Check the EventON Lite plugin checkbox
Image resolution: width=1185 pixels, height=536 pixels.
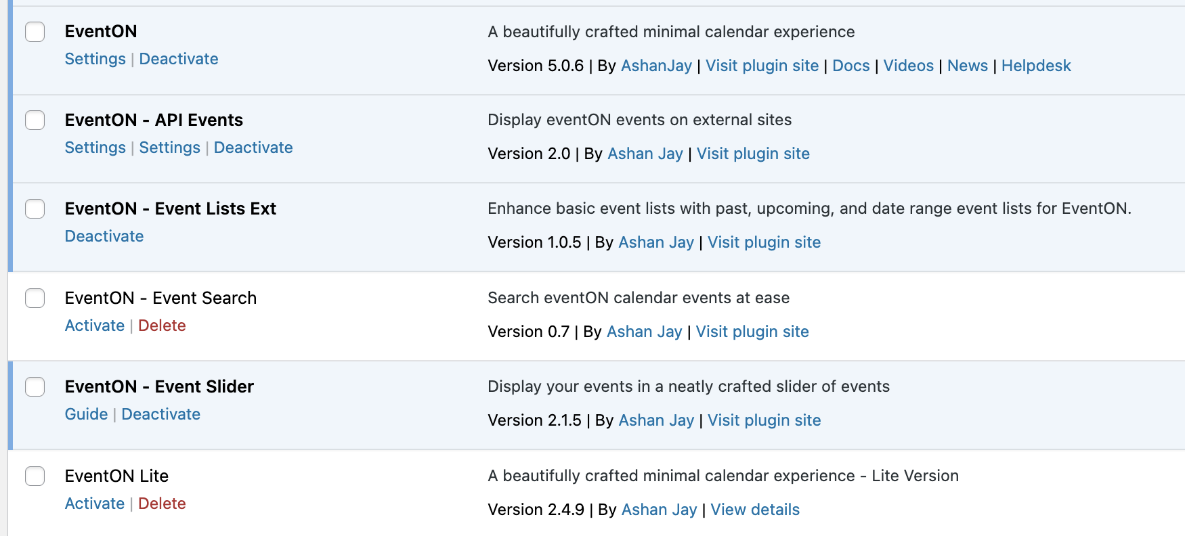[x=35, y=476]
